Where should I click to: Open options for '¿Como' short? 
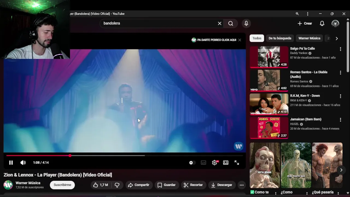point(307,193)
